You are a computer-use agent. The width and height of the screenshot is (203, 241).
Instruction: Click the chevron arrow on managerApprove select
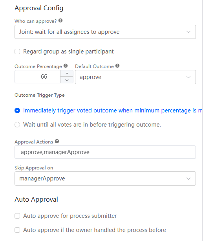point(188,178)
